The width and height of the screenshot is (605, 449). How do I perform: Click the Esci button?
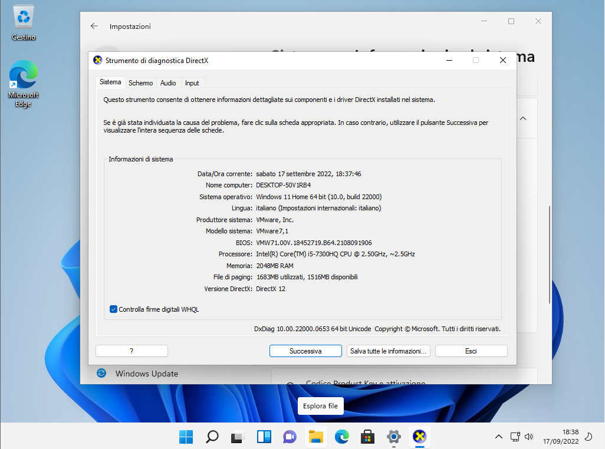click(x=471, y=351)
